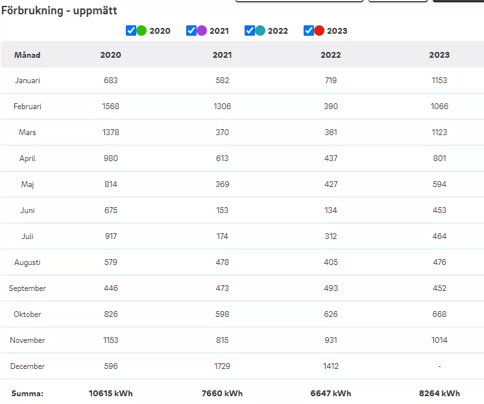Click the green 2020 color circle

(x=141, y=31)
